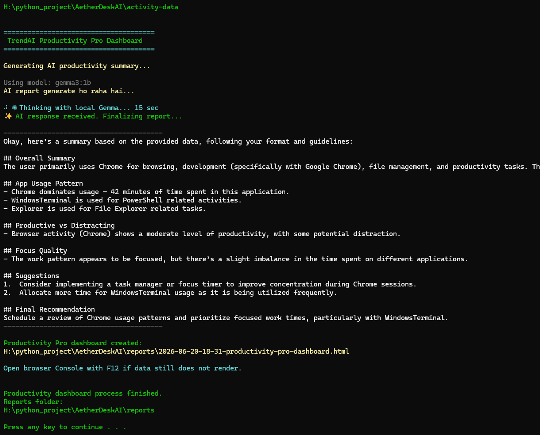This screenshot has height=435, width=540.
Task: Open the productivity-pro-dashboard.html report path
Action: [176, 351]
